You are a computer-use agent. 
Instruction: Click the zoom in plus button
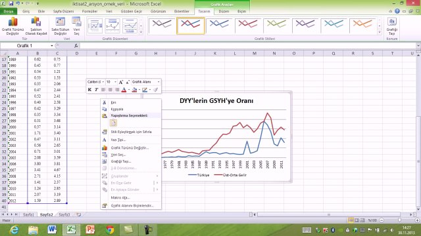coord(417,220)
